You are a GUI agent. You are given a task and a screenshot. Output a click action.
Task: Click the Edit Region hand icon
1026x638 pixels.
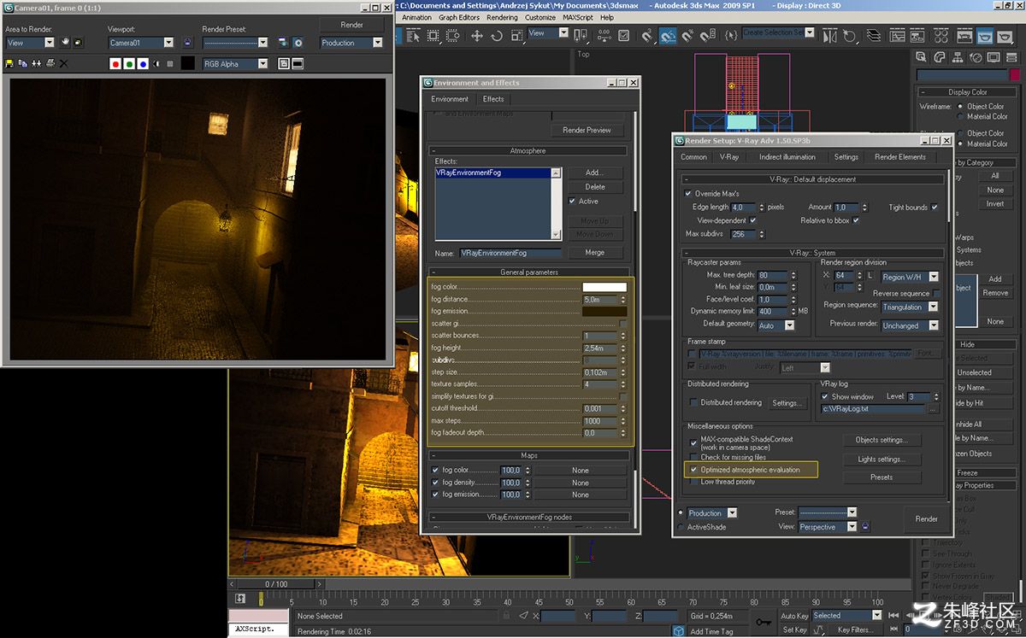(x=64, y=42)
